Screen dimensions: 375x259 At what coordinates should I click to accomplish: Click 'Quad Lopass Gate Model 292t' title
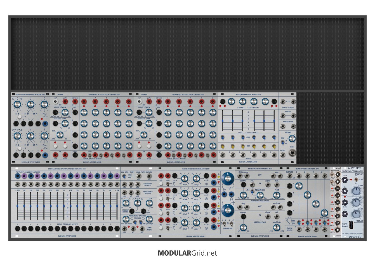[307, 169]
